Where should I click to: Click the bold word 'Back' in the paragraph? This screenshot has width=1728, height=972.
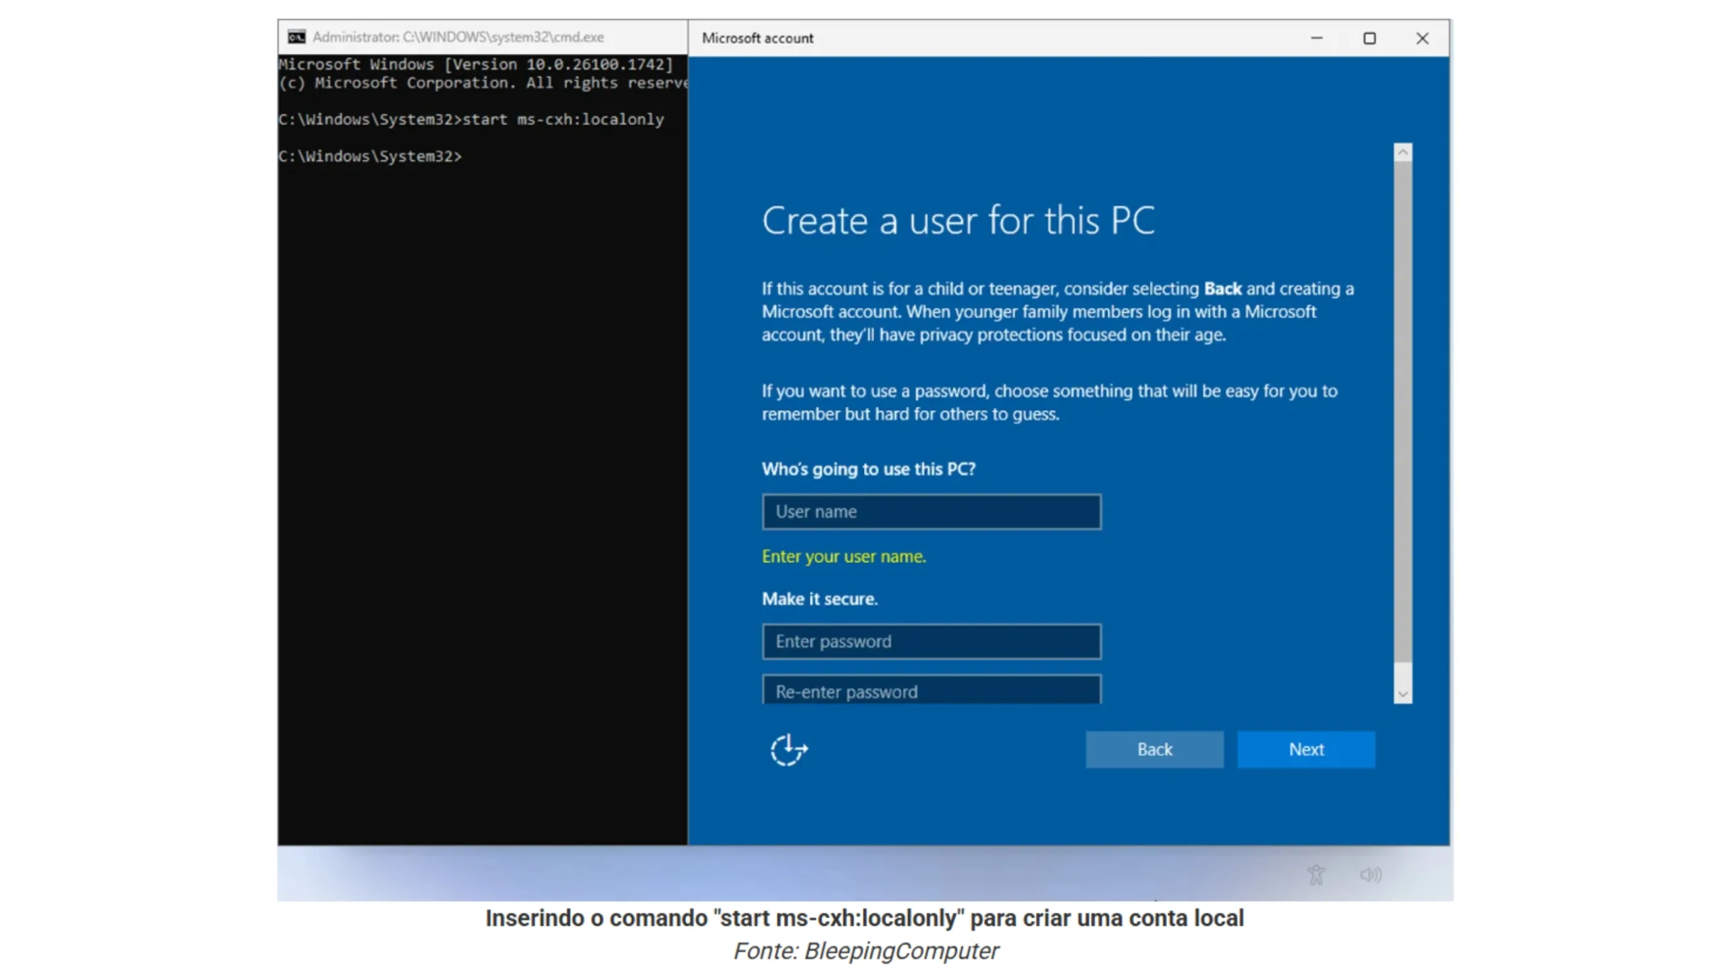[1222, 289]
